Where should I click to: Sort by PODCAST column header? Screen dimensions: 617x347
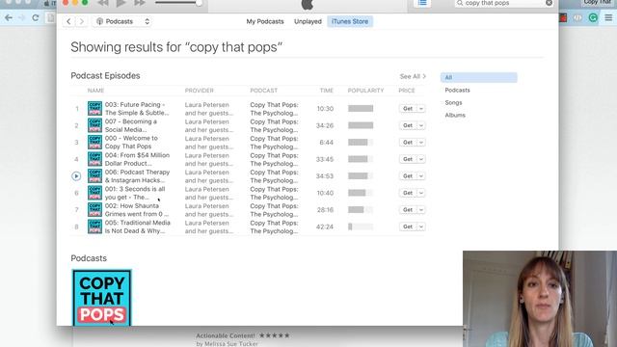263,91
